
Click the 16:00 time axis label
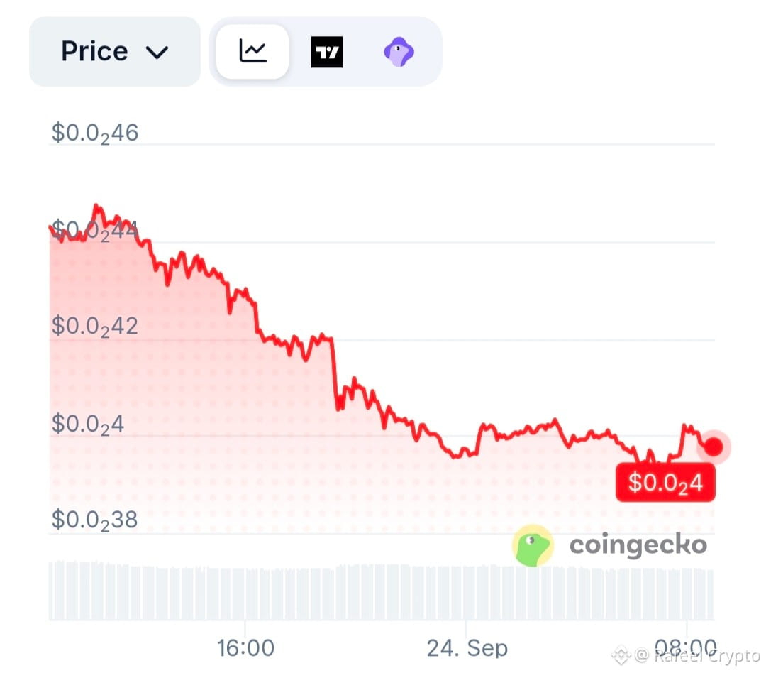(x=245, y=648)
